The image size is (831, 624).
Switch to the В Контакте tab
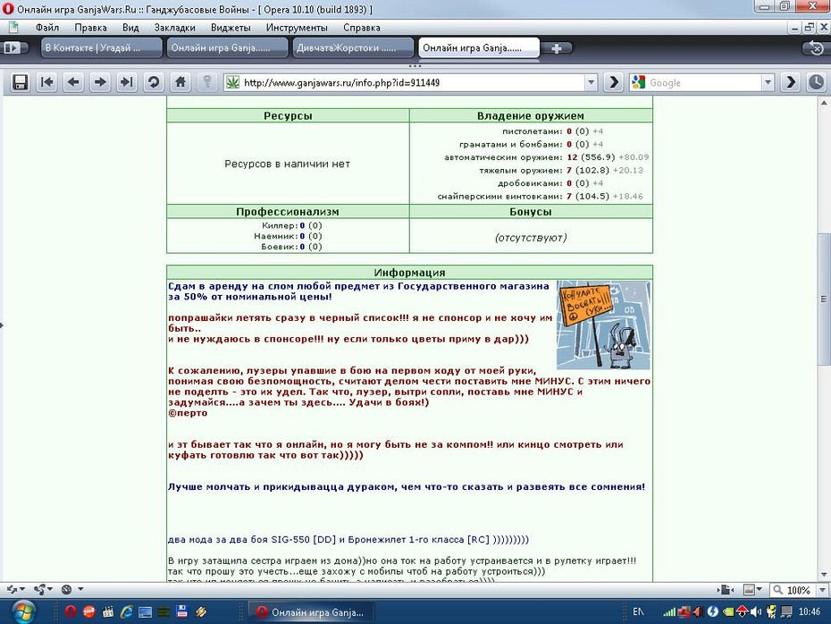click(101, 47)
